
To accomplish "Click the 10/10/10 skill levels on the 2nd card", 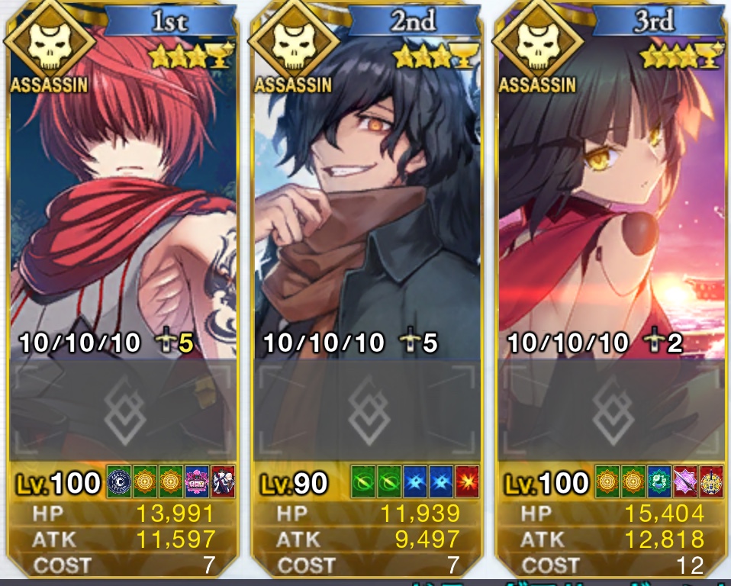I will pyautogui.click(x=324, y=343).
